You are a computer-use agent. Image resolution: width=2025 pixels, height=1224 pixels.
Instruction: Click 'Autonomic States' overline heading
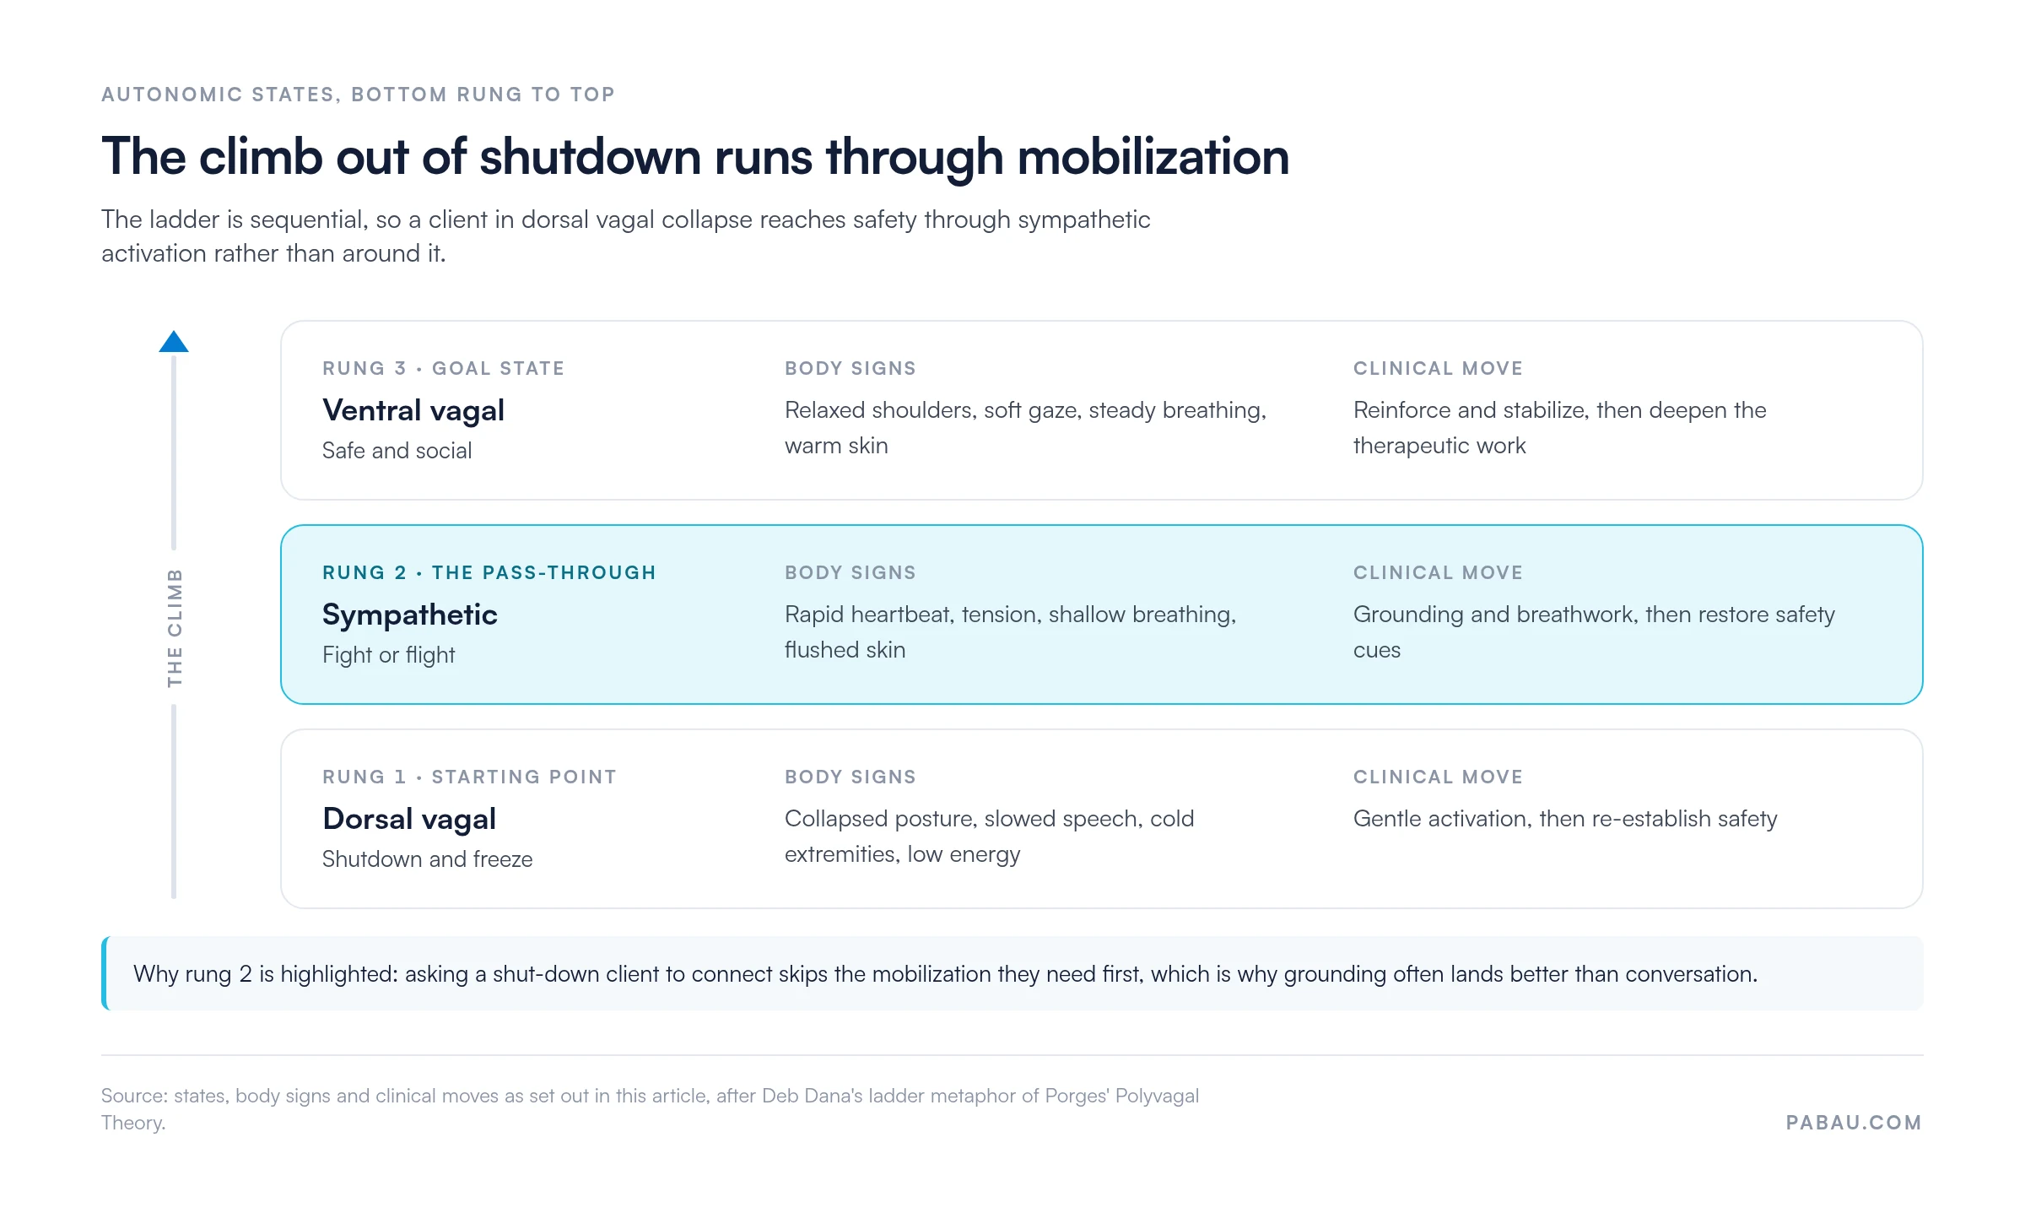coord(358,95)
